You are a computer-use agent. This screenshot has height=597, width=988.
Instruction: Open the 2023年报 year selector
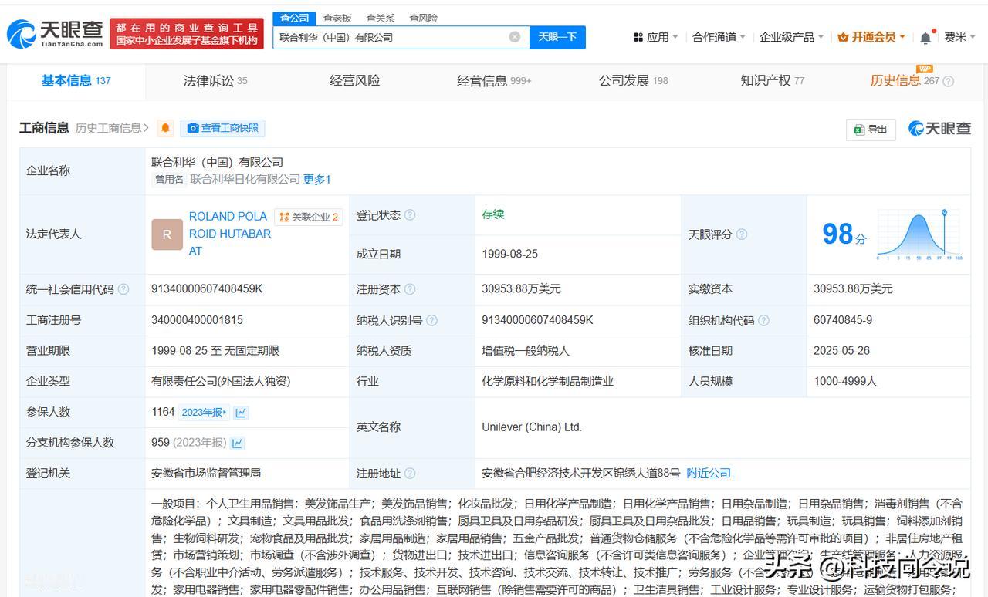(x=204, y=413)
